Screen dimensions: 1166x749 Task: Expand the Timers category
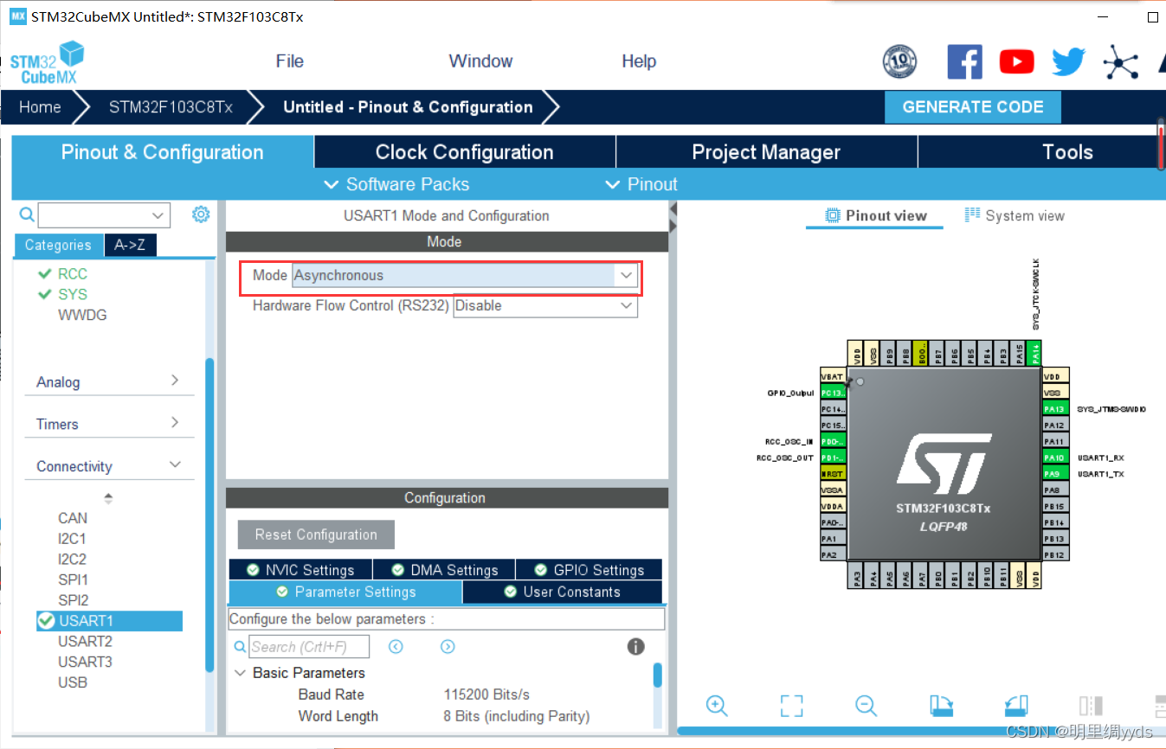point(107,424)
